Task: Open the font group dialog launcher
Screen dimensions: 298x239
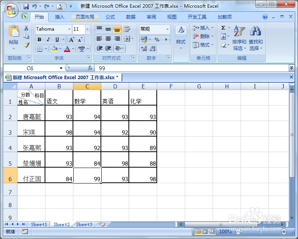Action: pyautogui.click(x=88, y=57)
